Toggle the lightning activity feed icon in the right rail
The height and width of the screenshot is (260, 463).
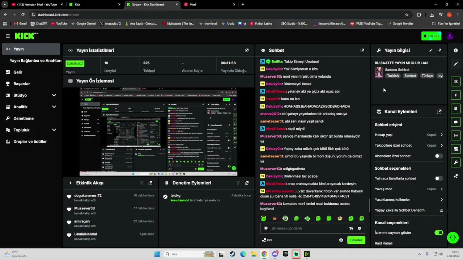point(456,95)
